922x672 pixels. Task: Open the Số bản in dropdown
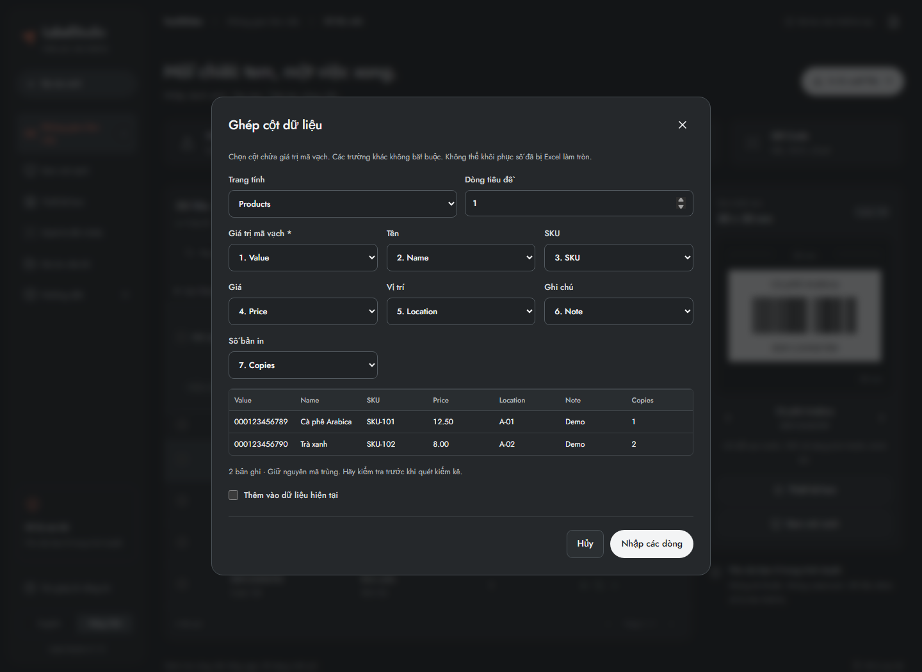click(x=303, y=365)
